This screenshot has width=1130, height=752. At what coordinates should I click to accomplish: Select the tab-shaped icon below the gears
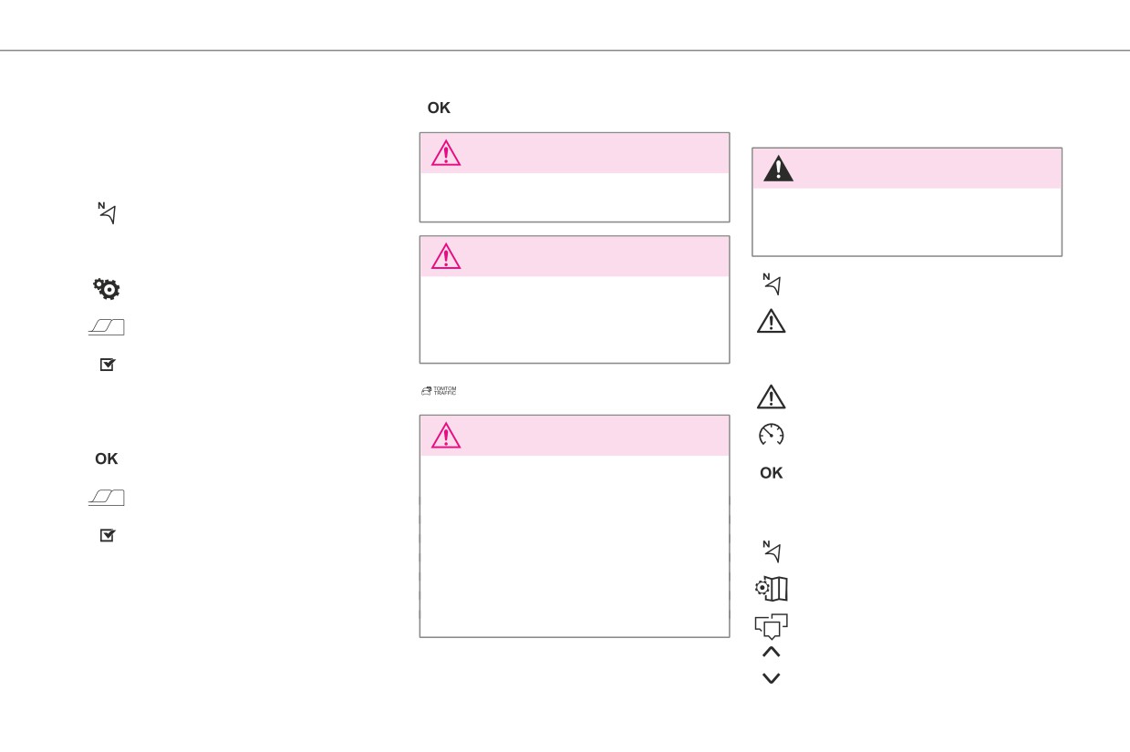tap(107, 327)
